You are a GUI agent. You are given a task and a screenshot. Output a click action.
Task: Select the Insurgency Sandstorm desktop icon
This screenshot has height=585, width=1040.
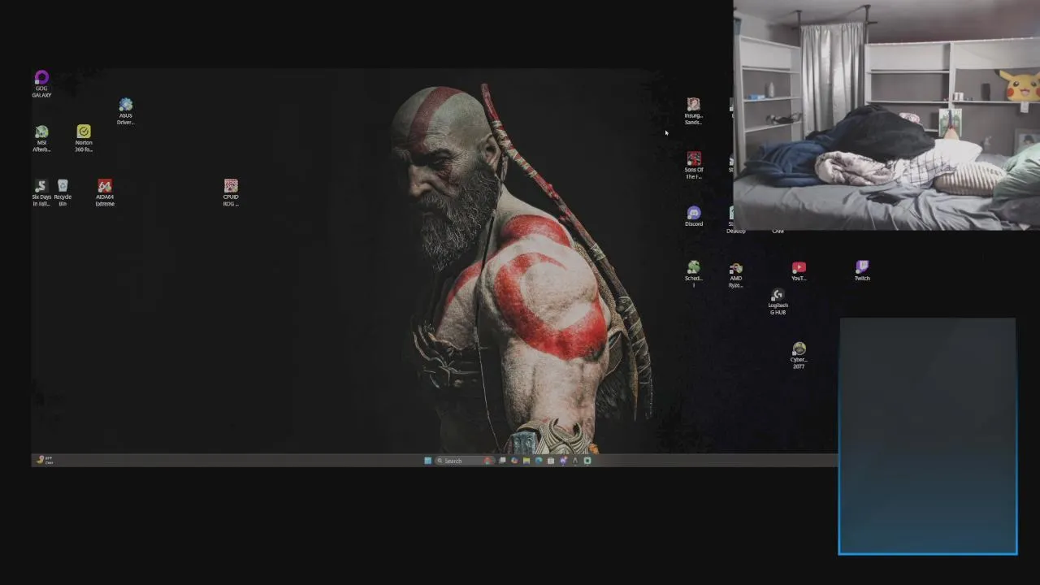693,112
